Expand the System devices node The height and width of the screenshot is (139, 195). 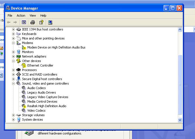13,120
